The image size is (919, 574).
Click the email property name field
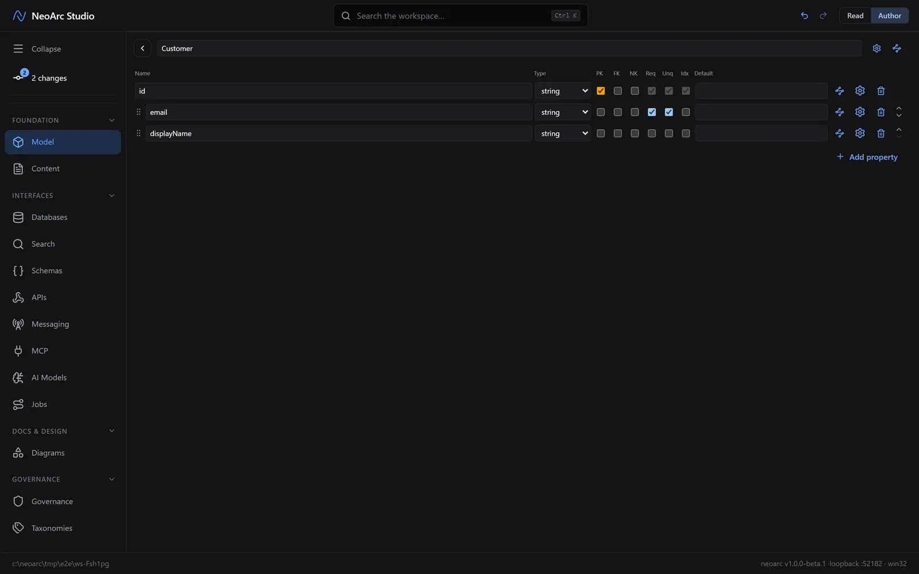click(339, 112)
